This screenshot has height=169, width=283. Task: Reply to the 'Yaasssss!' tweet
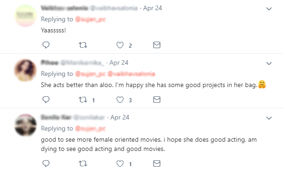[46, 45]
